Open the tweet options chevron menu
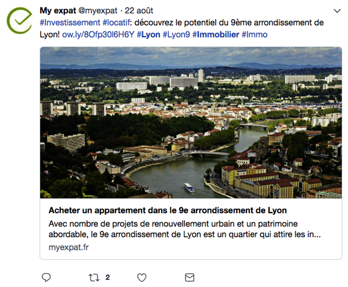Screen dimensions: 348x287 click(x=338, y=11)
